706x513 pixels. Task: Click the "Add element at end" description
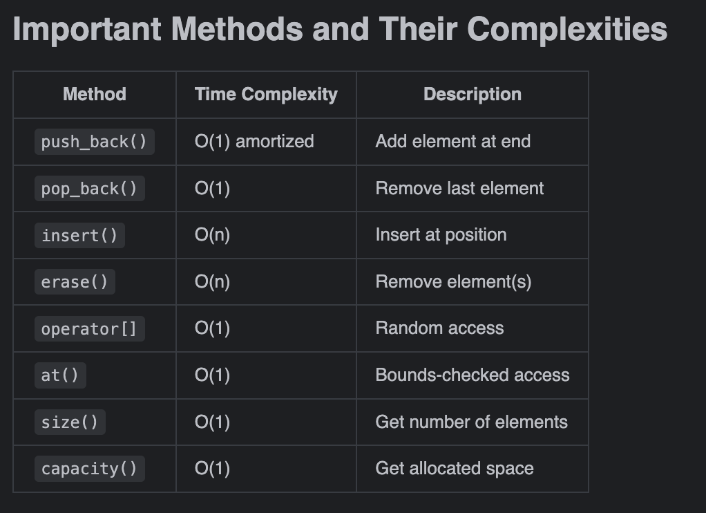[x=452, y=142]
